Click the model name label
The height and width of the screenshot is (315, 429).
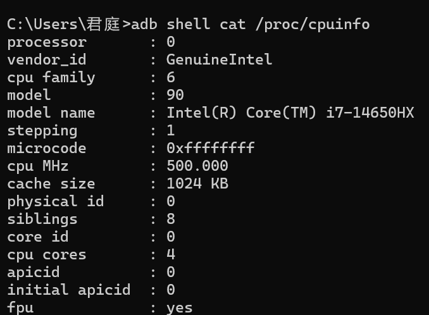[x=51, y=113]
